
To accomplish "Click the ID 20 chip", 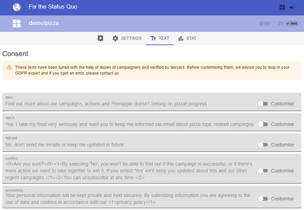I will (278, 24).
